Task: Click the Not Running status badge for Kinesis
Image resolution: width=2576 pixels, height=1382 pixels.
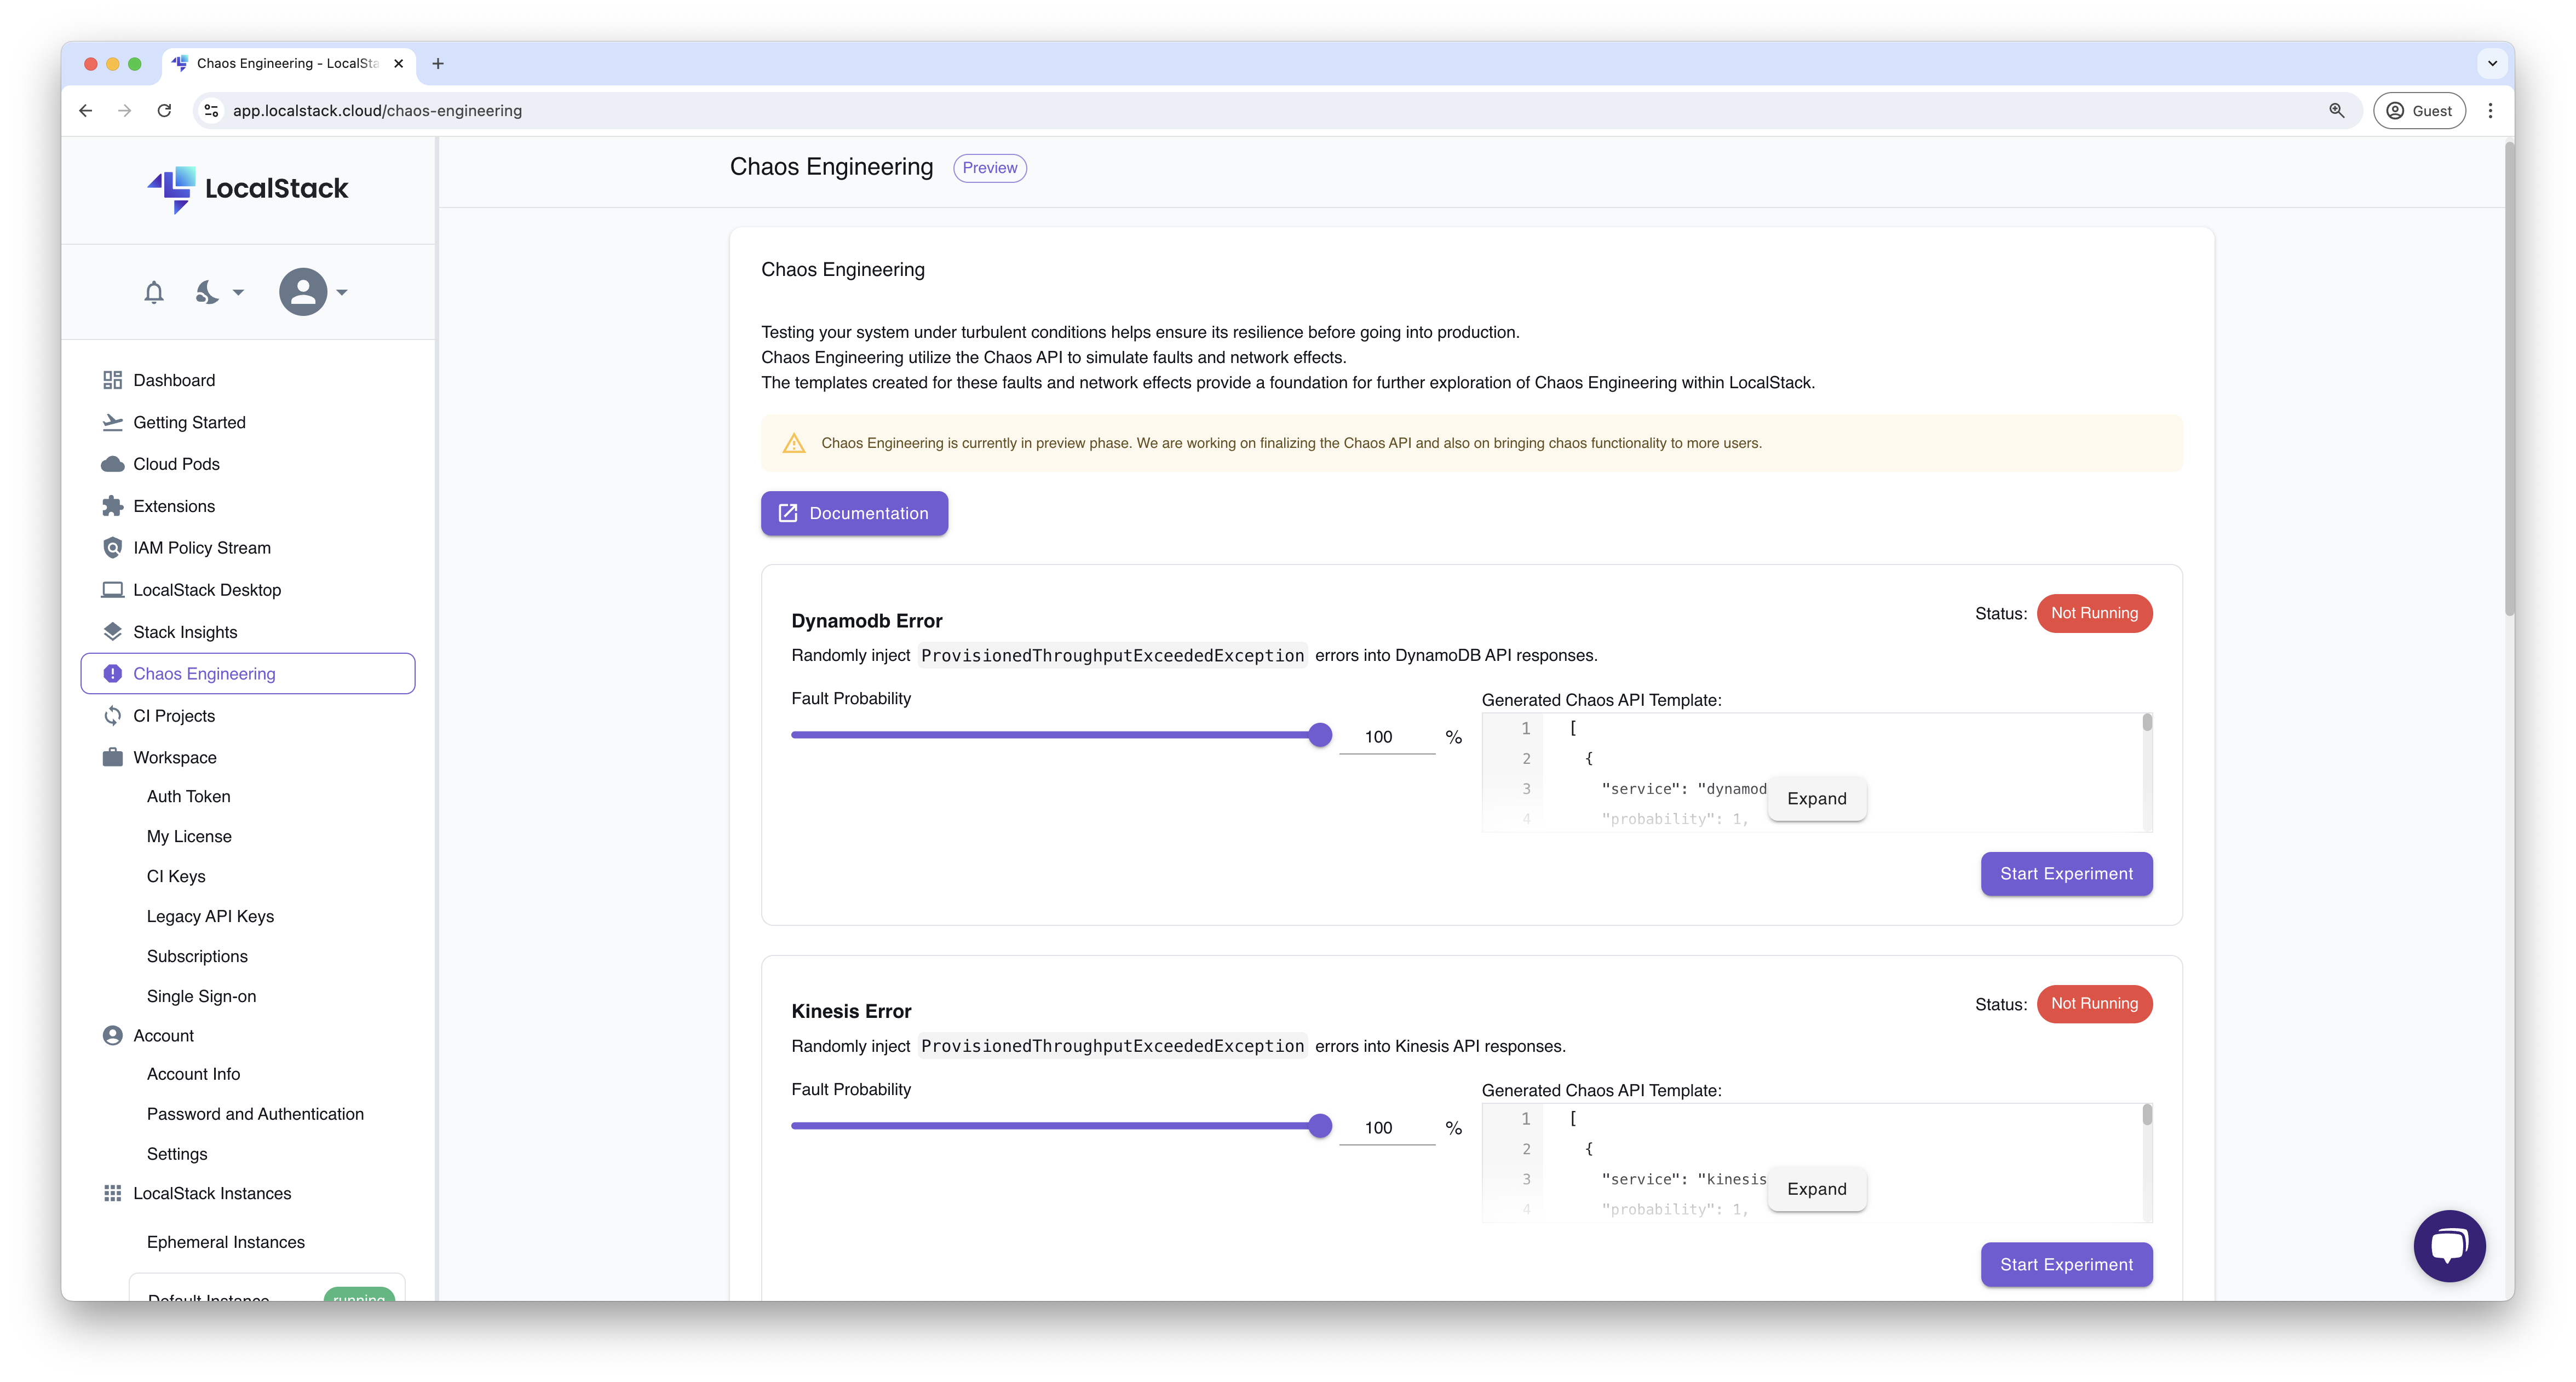Action: [x=2095, y=1004]
